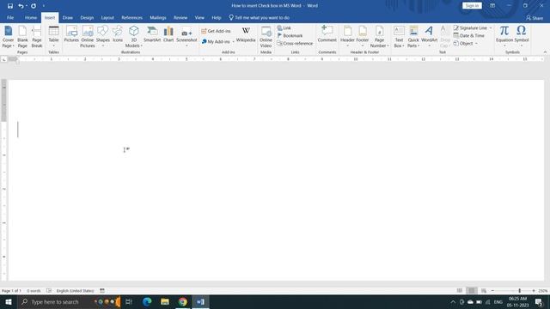Insert a Chart
Viewport: 550px width, 309px height.
tap(168, 34)
